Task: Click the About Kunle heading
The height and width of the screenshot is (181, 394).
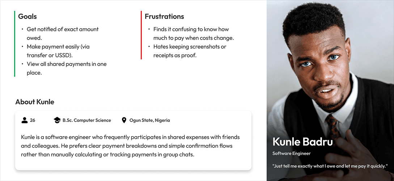Action: pos(35,102)
